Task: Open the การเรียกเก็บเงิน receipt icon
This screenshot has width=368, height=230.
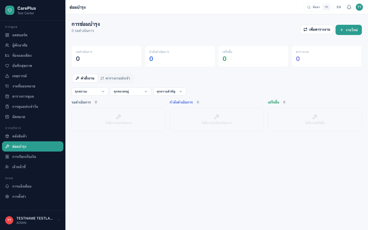Action: (7, 157)
